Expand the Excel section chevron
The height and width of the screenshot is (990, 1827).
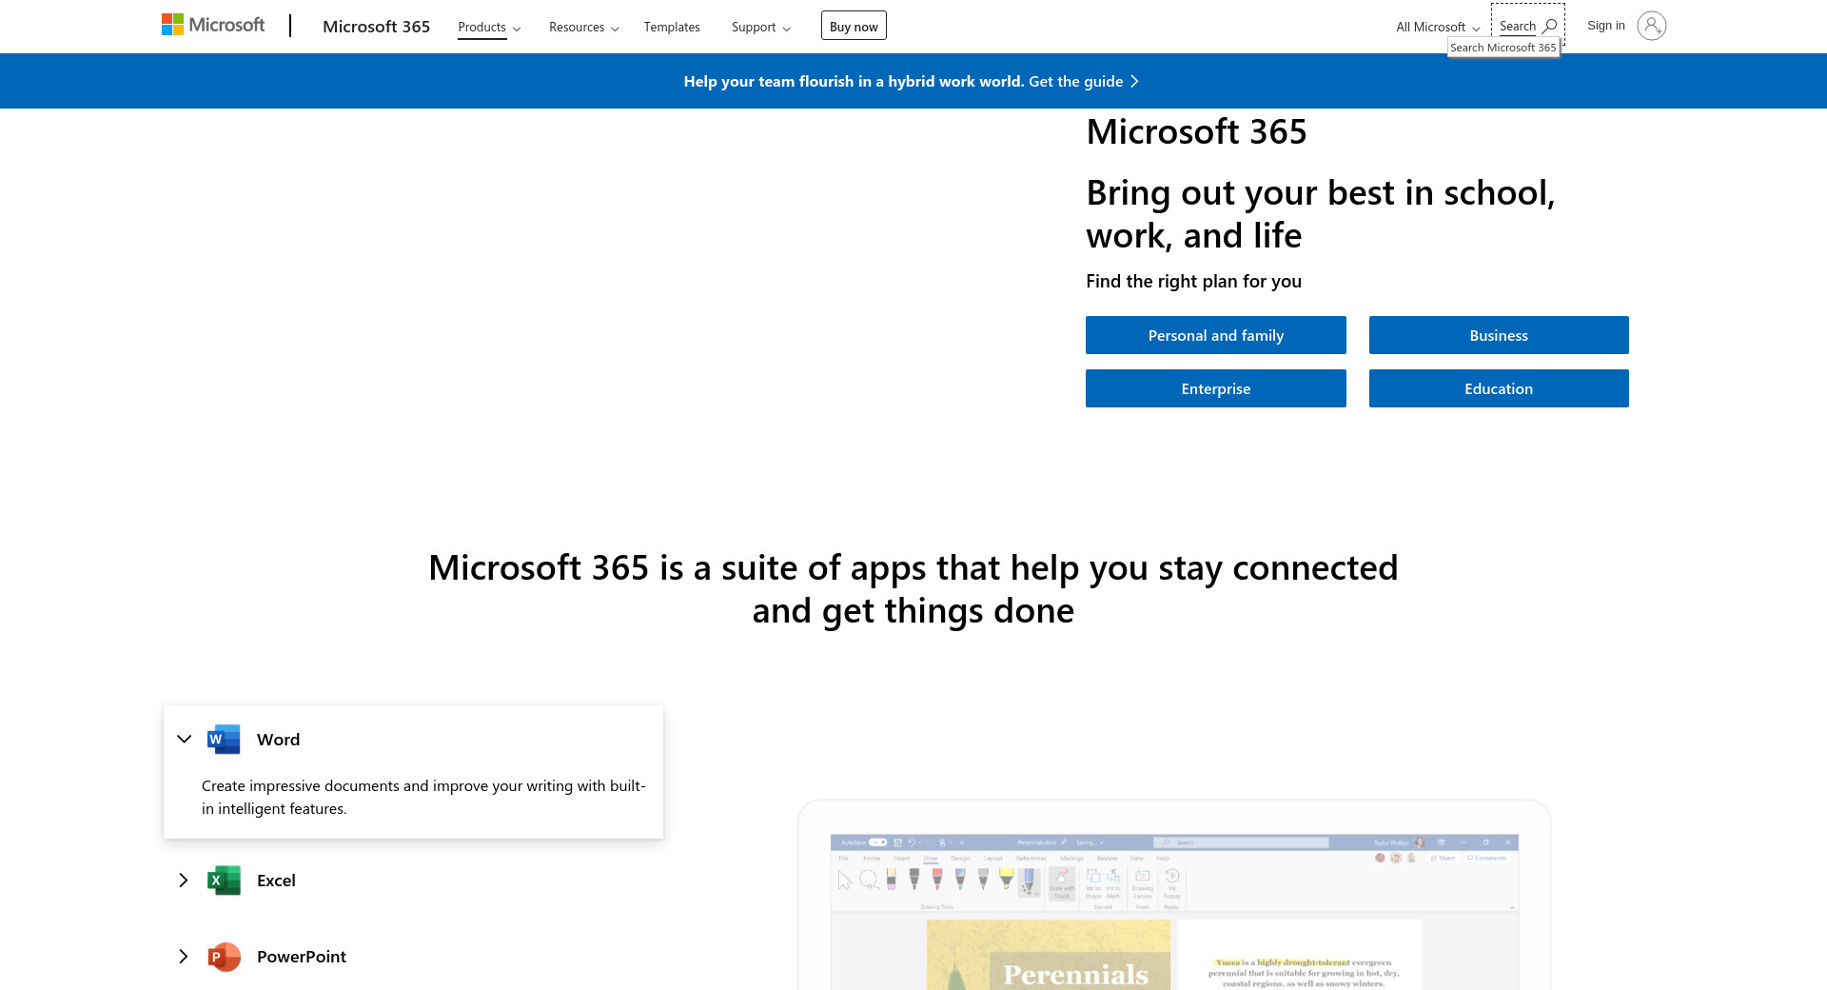coord(184,881)
